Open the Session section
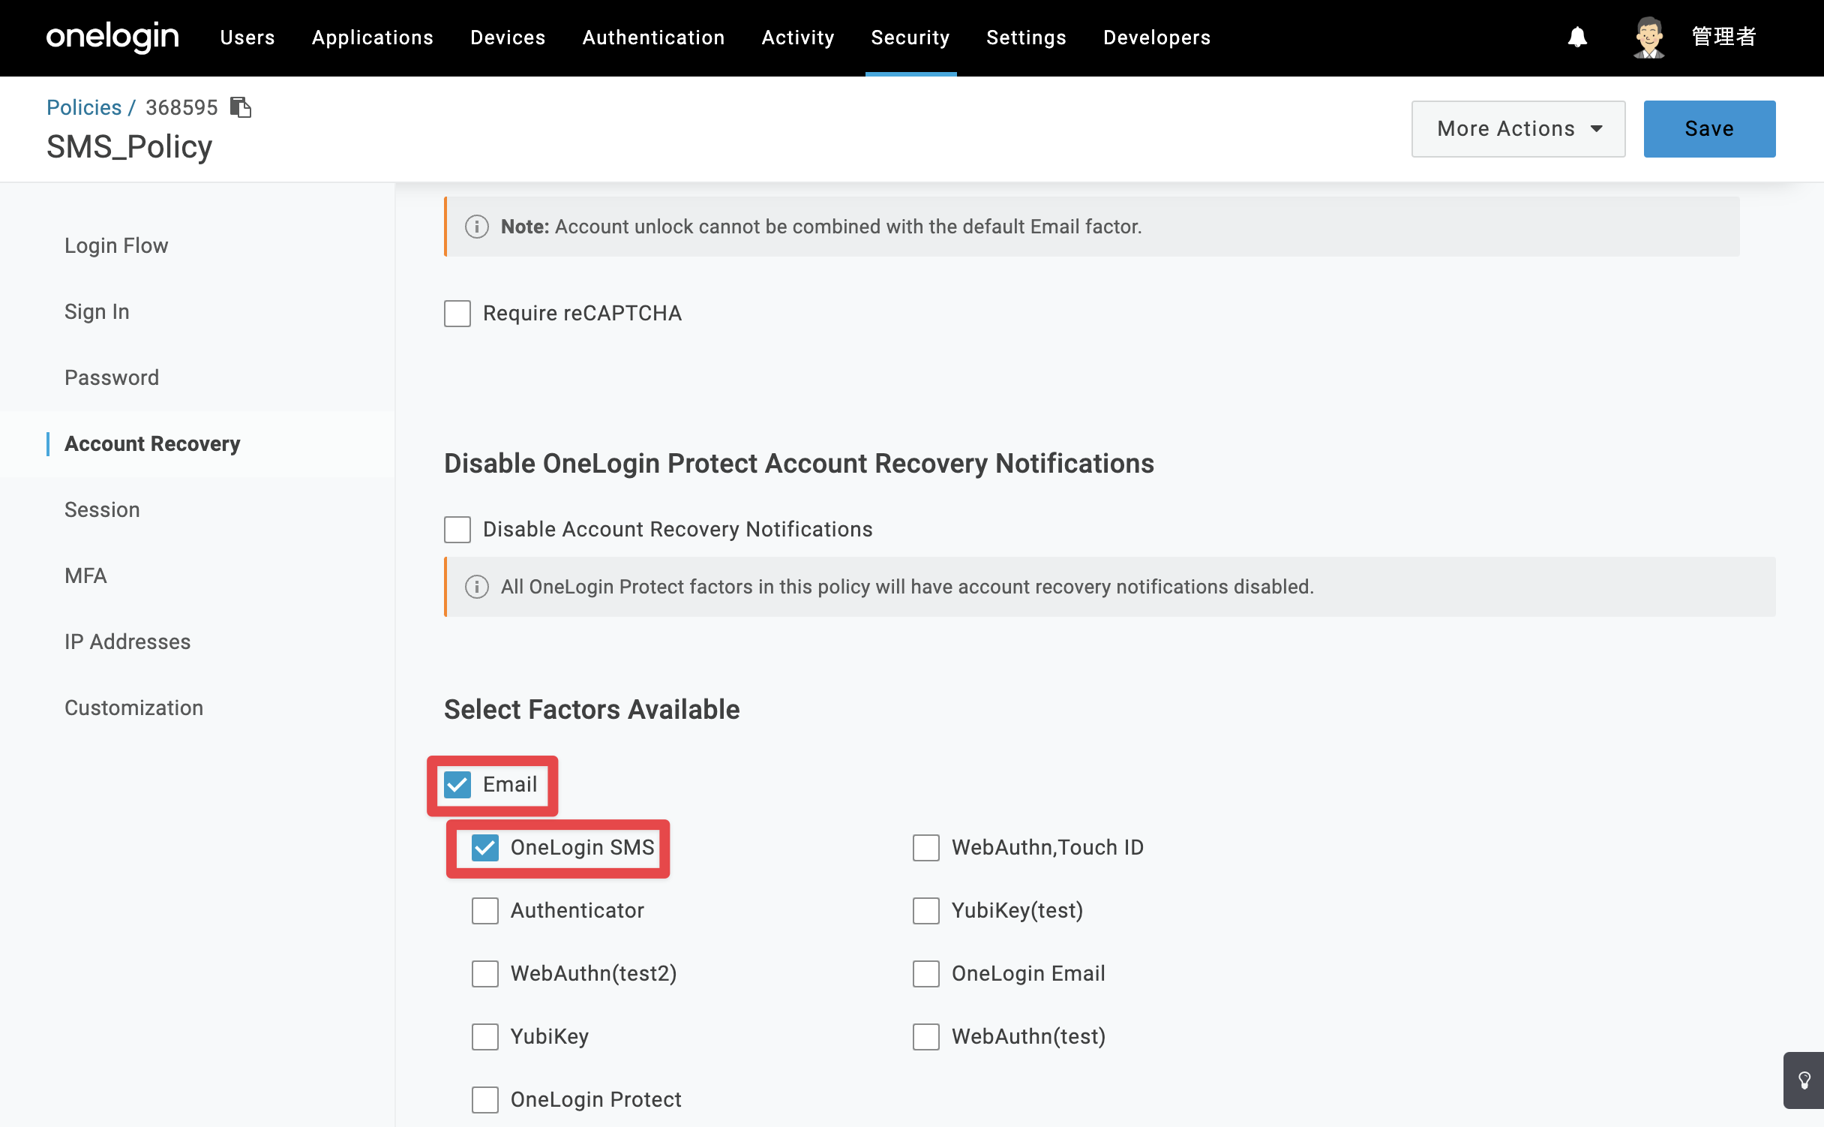 (102, 509)
